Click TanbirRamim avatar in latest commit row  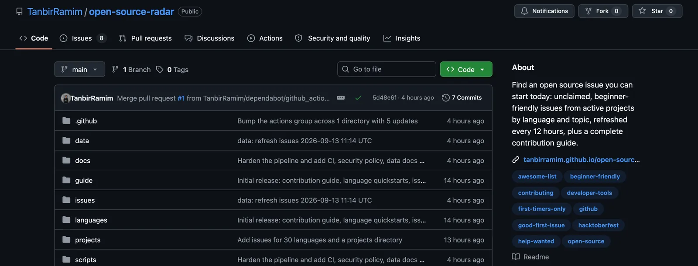(66, 98)
